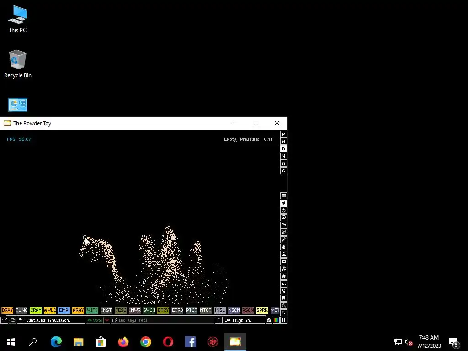
Task: Open the Gases category icon
Action: pyautogui.click(x=283, y=239)
